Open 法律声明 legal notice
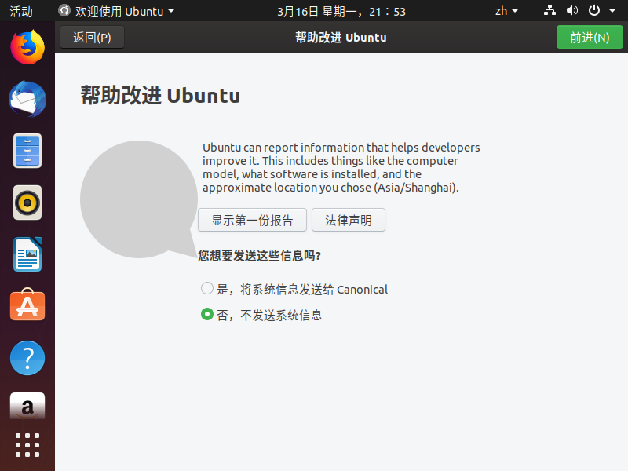The width and height of the screenshot is (628, 471). pyautogui.click(x=349, y=220)
